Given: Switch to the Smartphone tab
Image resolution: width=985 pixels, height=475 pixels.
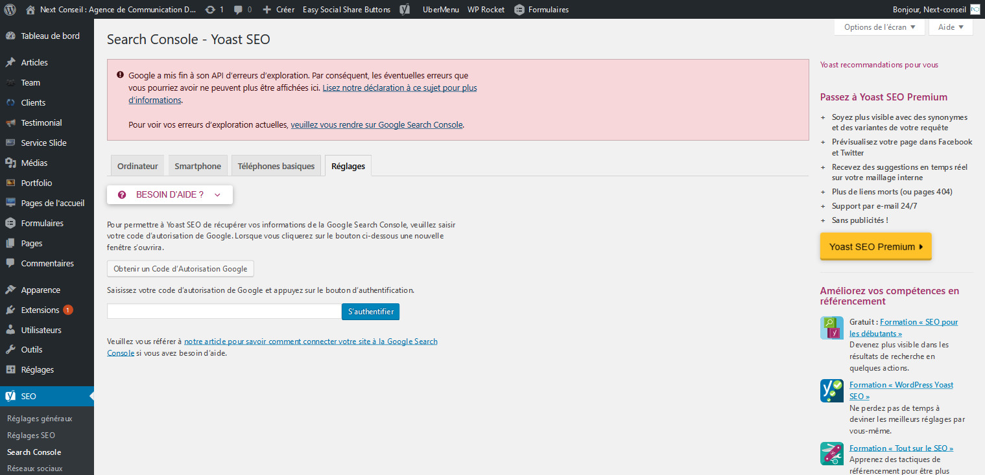Looking at the screenshot, I should coord(198,166).
